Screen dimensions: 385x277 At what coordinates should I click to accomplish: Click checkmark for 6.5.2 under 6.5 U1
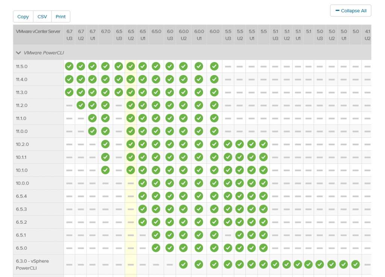[142, 222]
